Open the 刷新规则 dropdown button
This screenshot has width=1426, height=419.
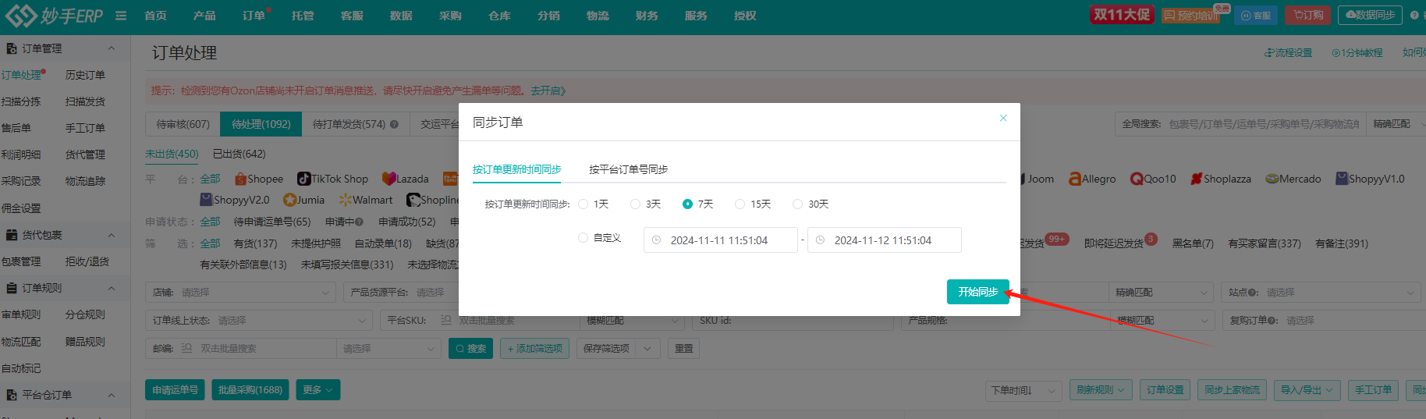[x=1101, y=390]
